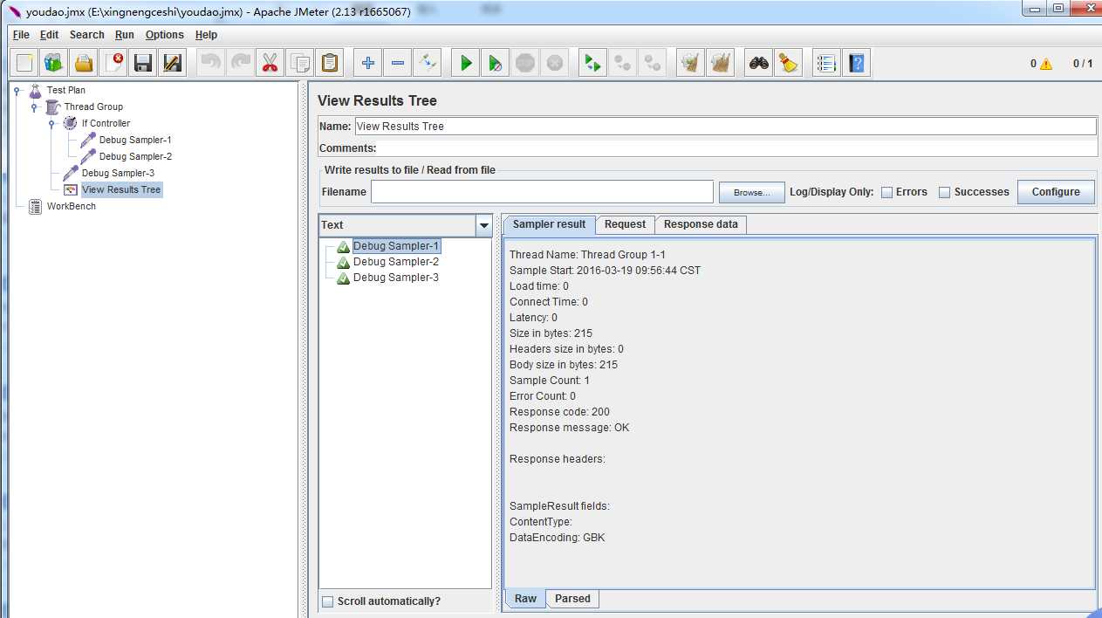
Task: Select the WorkBench tree node
Action: 71,206
